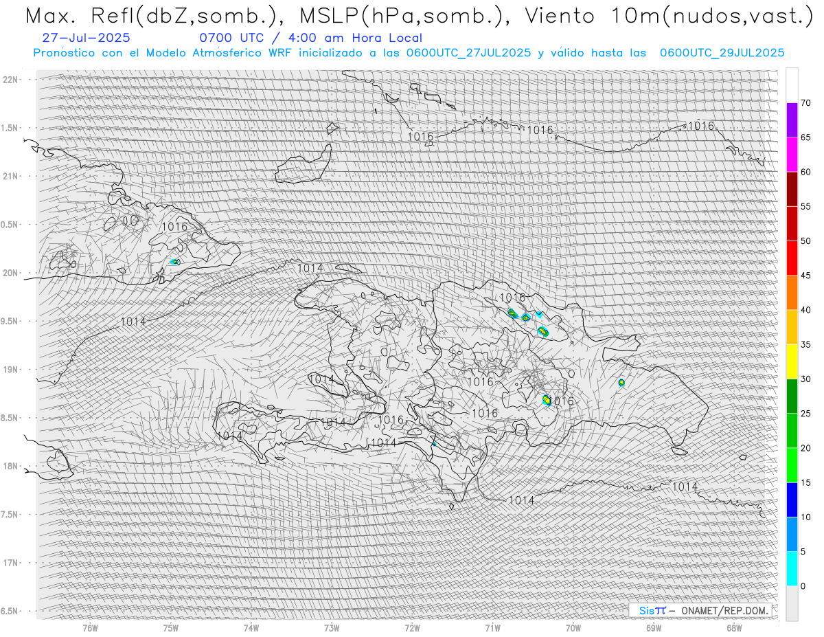Click the date label 27-Jul-2025
Viewport: 824px width, 637px height.
tap(86, 38)
